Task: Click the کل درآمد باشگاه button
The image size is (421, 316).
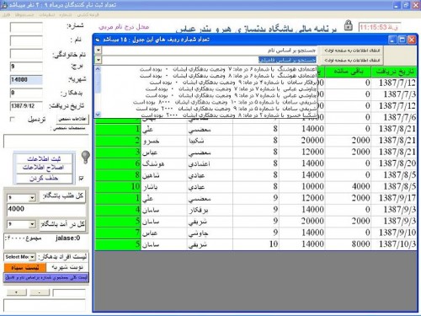Action: coord(62,224)
